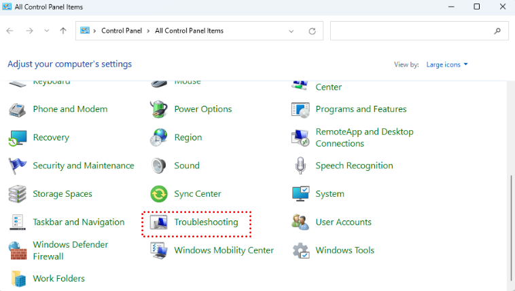Click the Windows Tools gear icon
The width and height of the screenshot is (515, 291).
pyautogui.click(x=300, y=250)
